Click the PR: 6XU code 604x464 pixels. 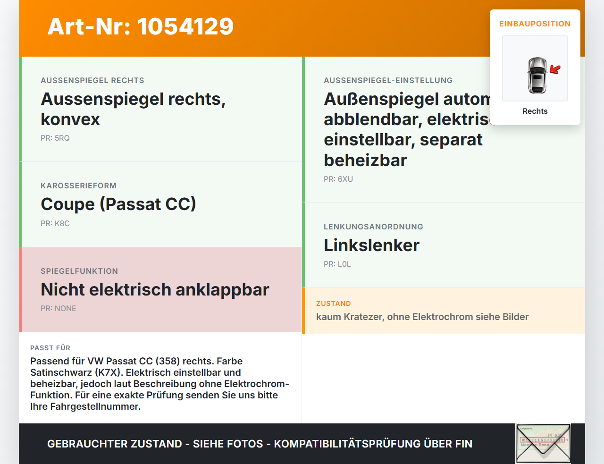coord(338,179)
